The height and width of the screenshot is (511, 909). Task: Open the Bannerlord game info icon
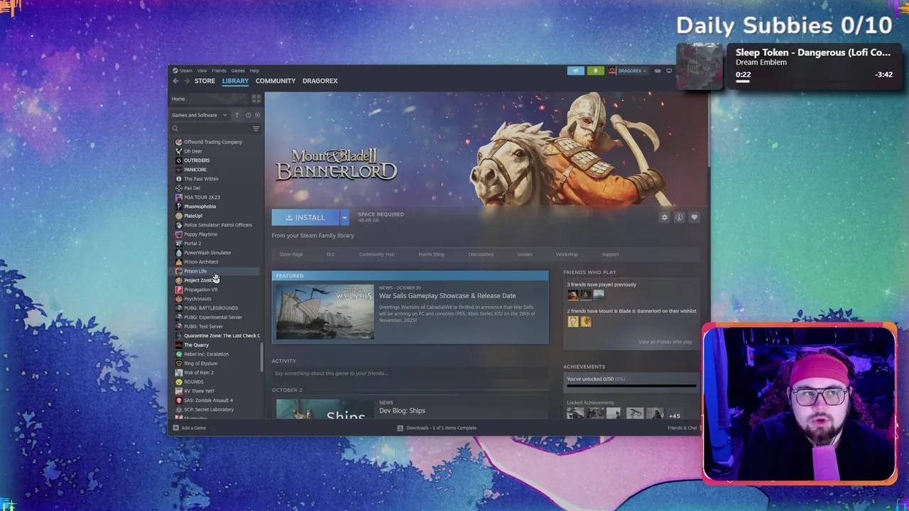[x=679, y=217]
